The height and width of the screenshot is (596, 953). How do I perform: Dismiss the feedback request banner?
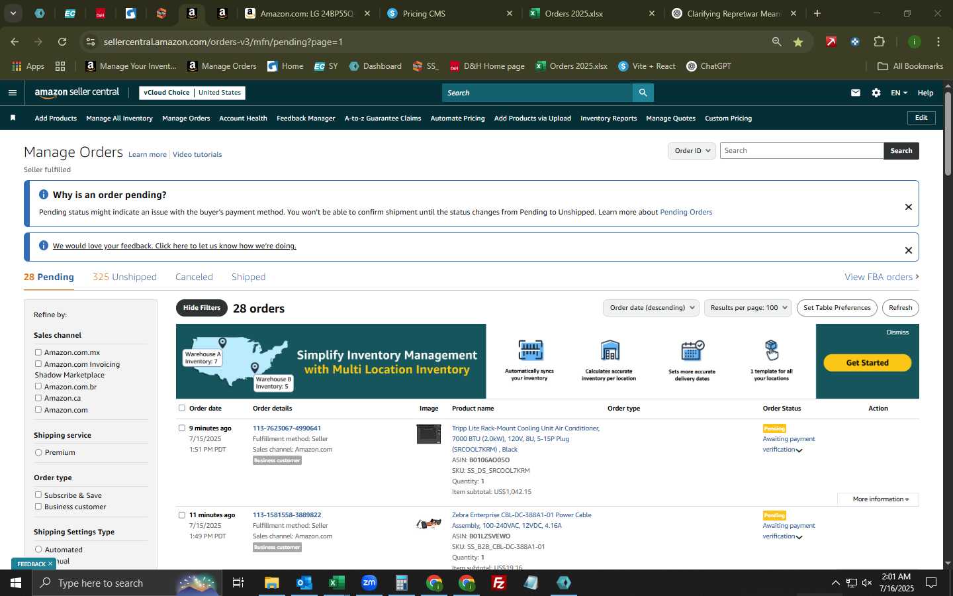point(909,250)
